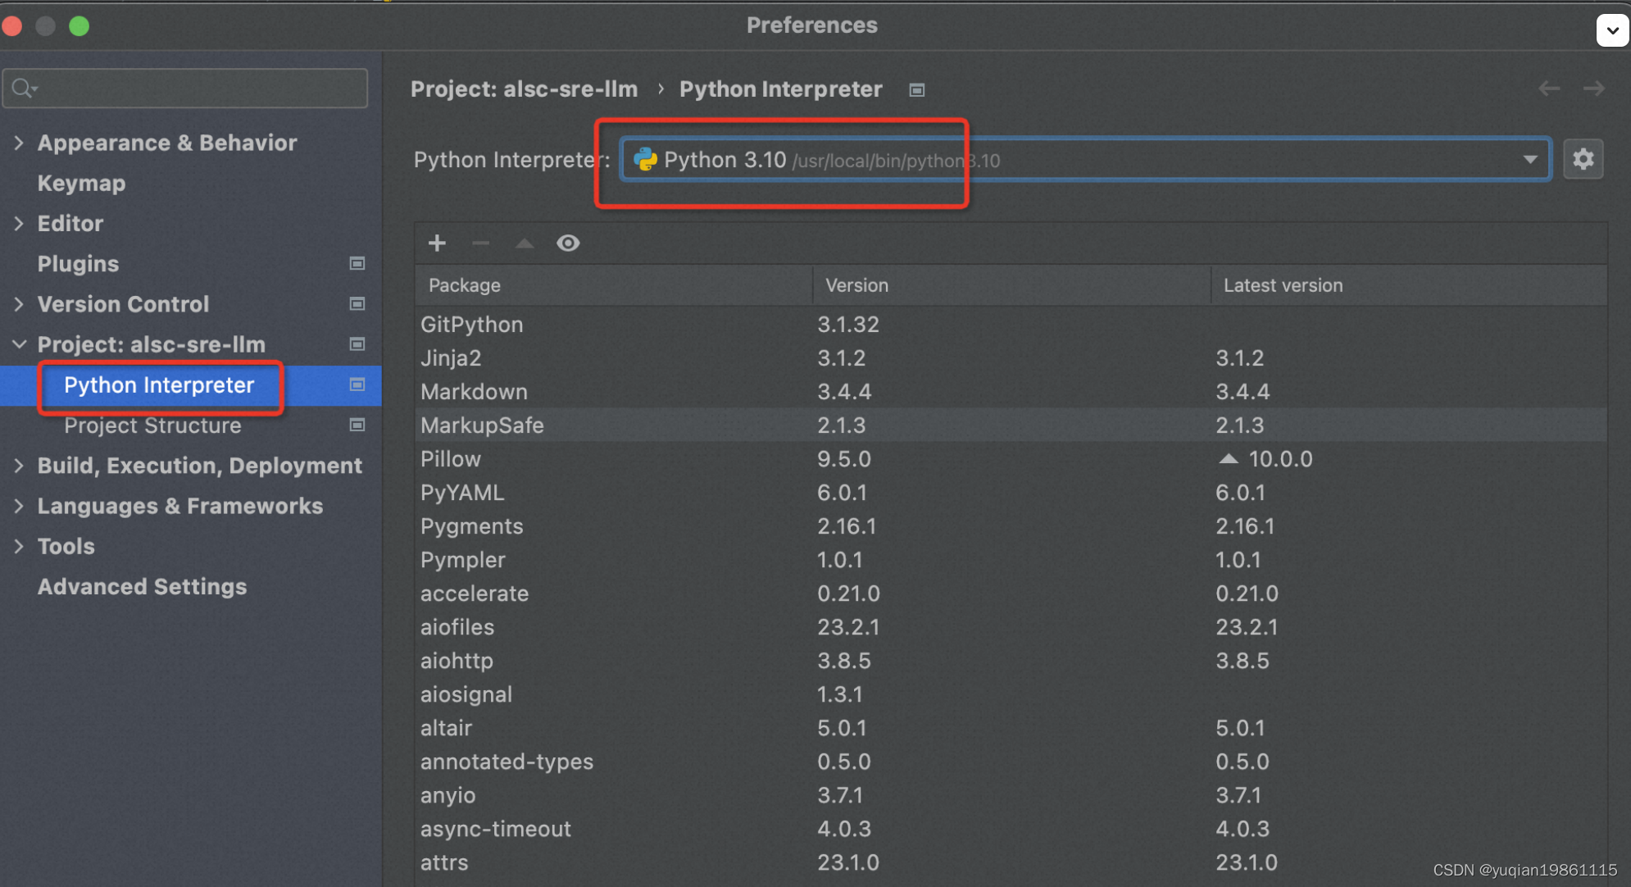The image size is (1631, 887).
Task: Collapse the Project: alsc-sre-llm section
Action: click(18, 344)
